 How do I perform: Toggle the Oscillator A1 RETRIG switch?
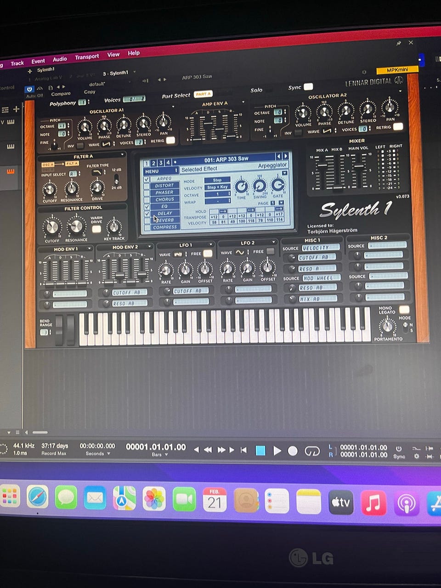tap(170, 141)
